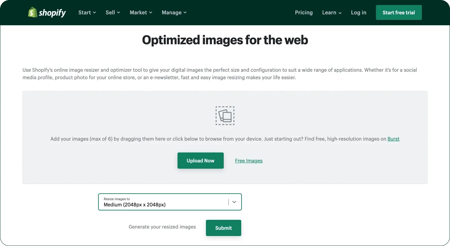Open the Learn menu

tap(329, 12)
